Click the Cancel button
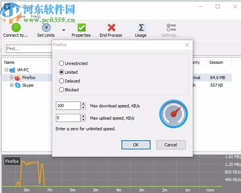Image resolution: width=241 pixels, height=193 pixels. (171, 145)
